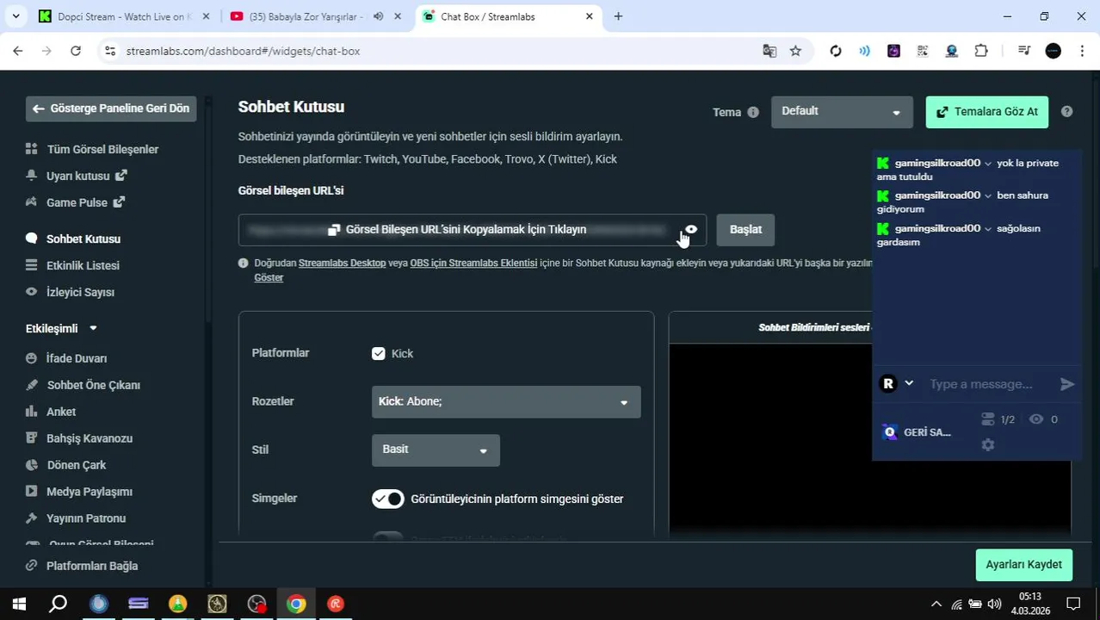Image resolution: width=1100 pixels, height=620 pixels.
Task: Click the copy icon in widget URL field
Action: 334,230
